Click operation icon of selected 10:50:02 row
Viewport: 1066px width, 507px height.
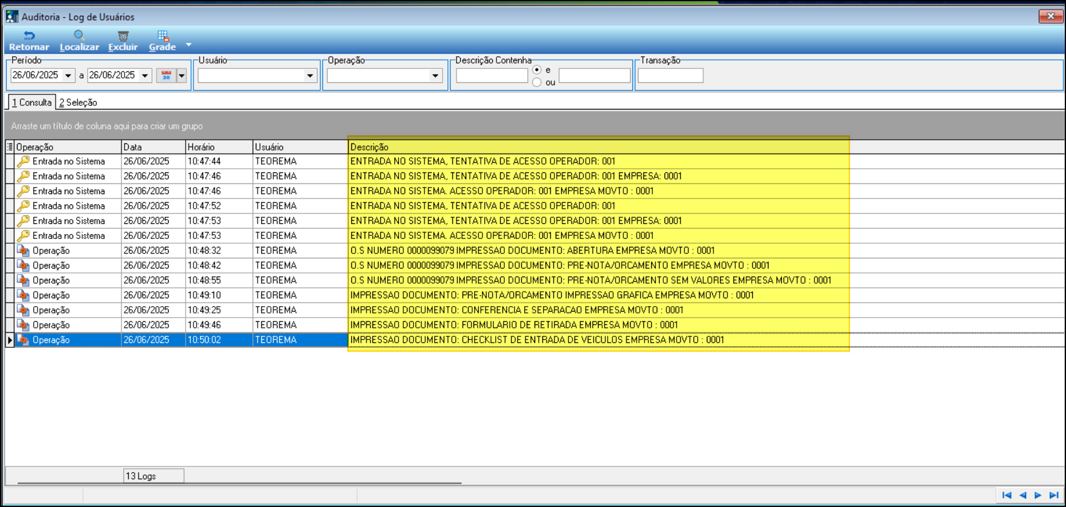[23, 340]
